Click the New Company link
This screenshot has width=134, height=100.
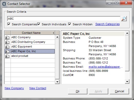(x=14, y=88)
